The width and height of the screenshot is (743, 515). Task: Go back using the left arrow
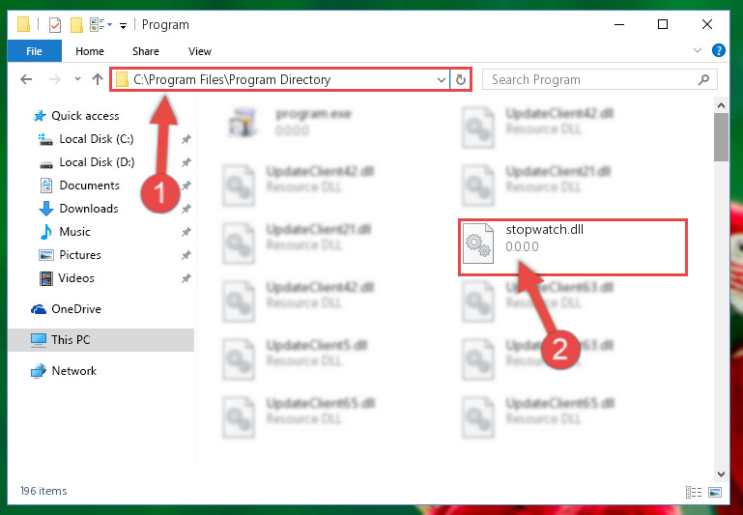pos(26,79)
